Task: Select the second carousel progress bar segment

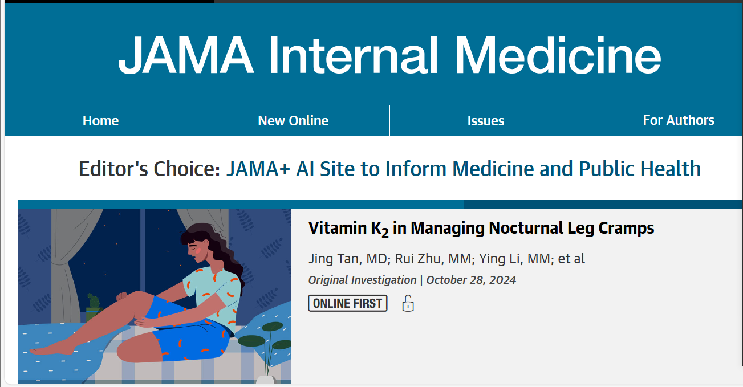Action: 603,204
